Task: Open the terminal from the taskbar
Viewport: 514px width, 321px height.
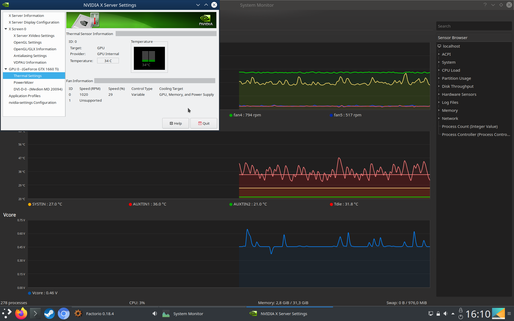Action: [x=35, y=314]
